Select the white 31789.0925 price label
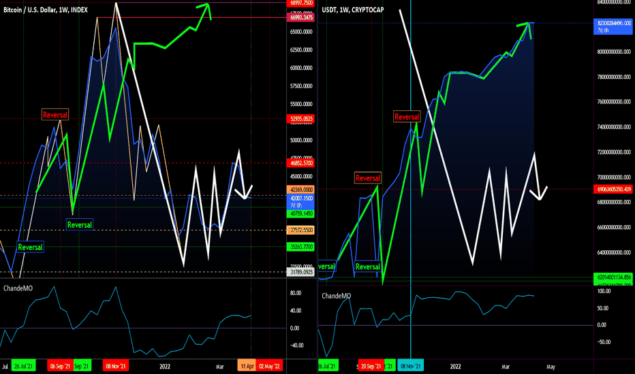Image resolution: width=635 pixels, height=374 pixels. (301, 272)
